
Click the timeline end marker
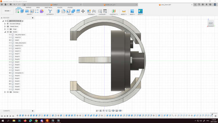[x=212, y=115]
